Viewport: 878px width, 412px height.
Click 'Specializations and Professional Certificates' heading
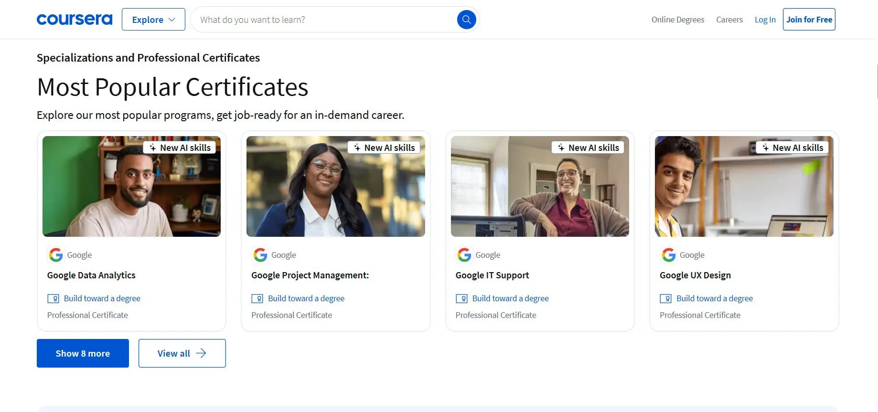(x=148, y=58)
